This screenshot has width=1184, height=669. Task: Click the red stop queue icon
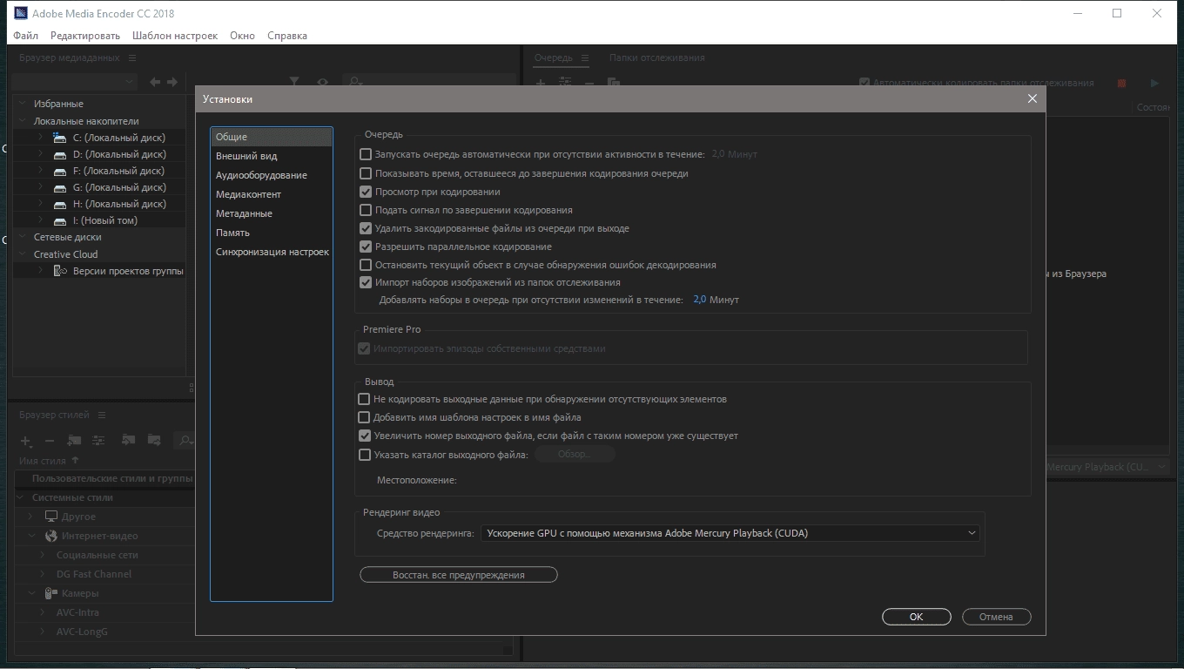(1121, 83)
